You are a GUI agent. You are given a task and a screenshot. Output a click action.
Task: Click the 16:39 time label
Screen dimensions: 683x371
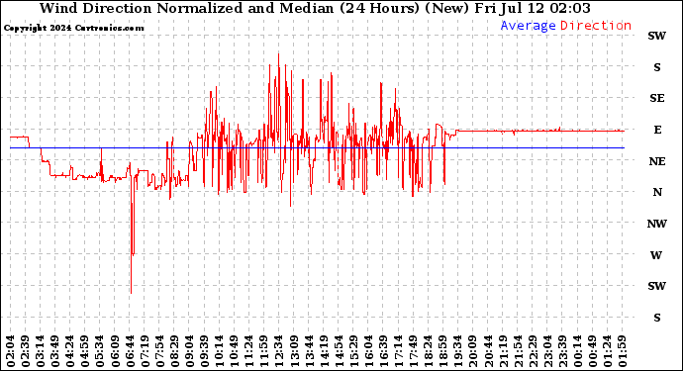tap(383, 351)
